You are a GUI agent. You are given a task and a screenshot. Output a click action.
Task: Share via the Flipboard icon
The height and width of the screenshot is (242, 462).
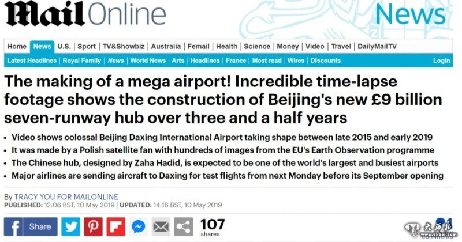coord(115,226)
